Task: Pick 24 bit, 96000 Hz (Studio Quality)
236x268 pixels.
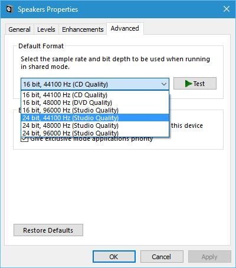Action: pyautogui.click(x=95, y=133)
